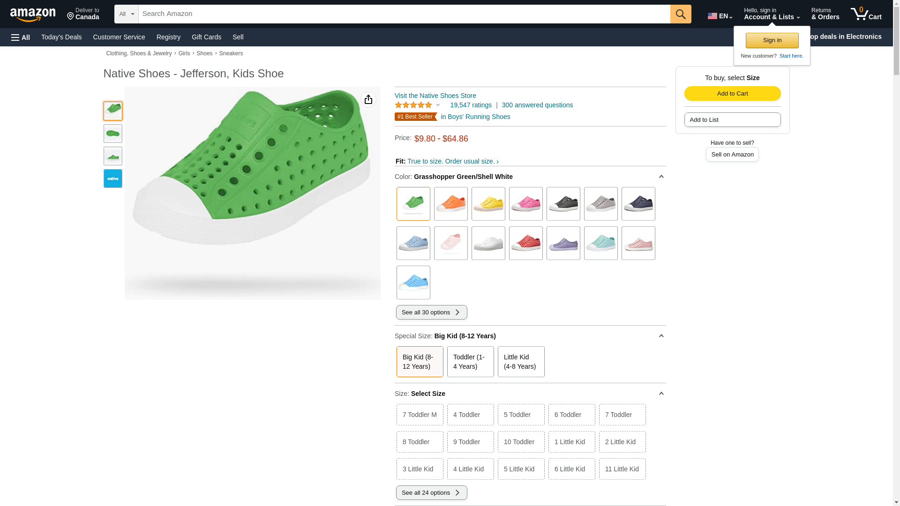900x506 pixels.
Task: Open Gift Cards in the nav bar
Action: pyautogui.click(x=206, y=37)
